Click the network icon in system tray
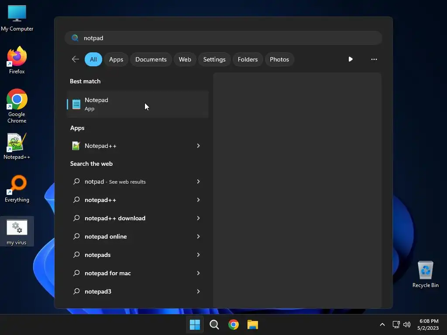Image resolution: width=447 pixels, height=335 pixels. pos(396,325)
